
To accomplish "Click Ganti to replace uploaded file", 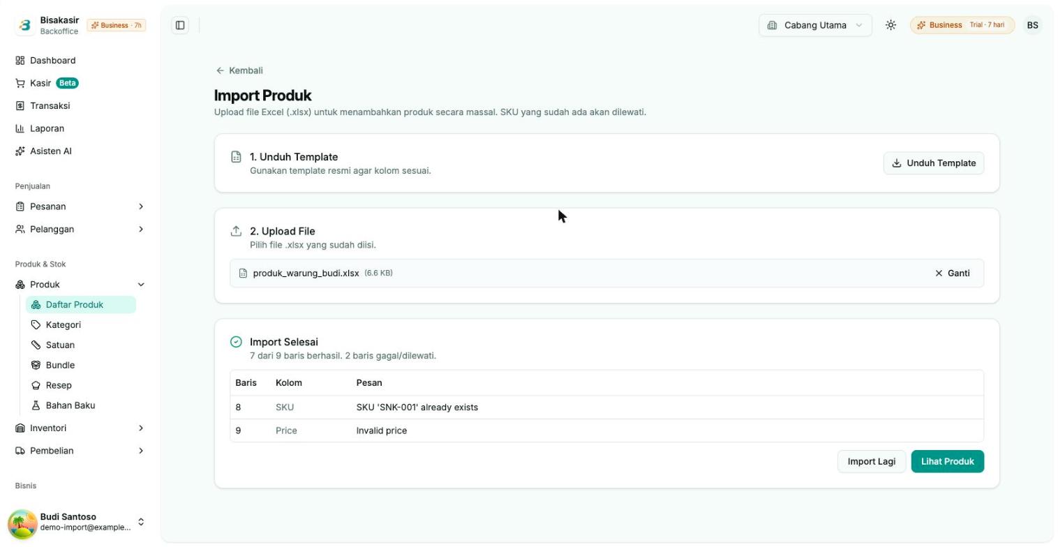I will (952, 273).
